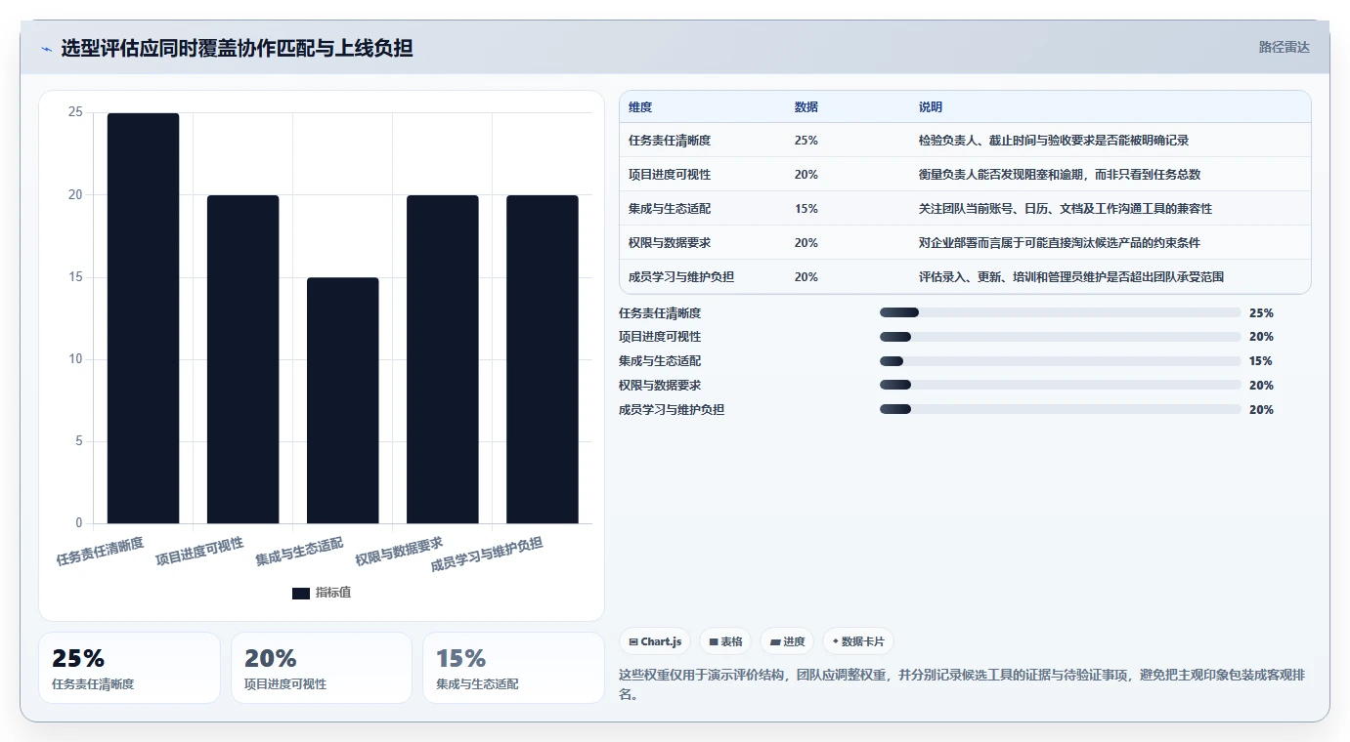
Task: Click description starting with 评估录入
Action: pos(1071,277)
